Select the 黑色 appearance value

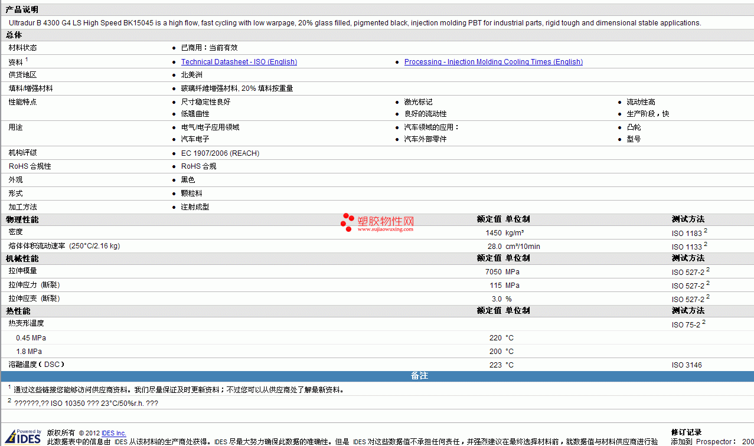click(188, 180)
